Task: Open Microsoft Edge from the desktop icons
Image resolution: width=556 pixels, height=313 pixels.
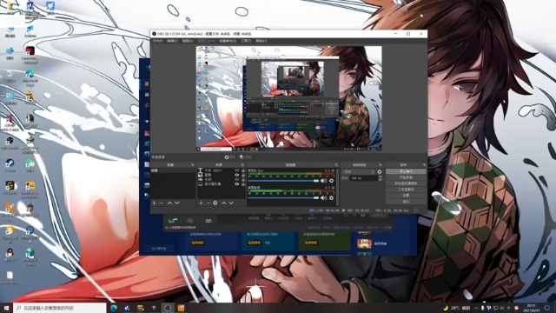Action: pos(30,77)
